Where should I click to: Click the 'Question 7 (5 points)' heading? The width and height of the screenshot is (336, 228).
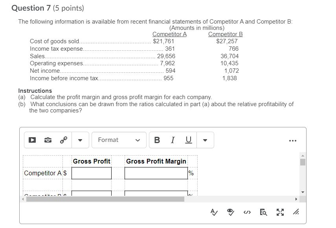click(48, 8)
